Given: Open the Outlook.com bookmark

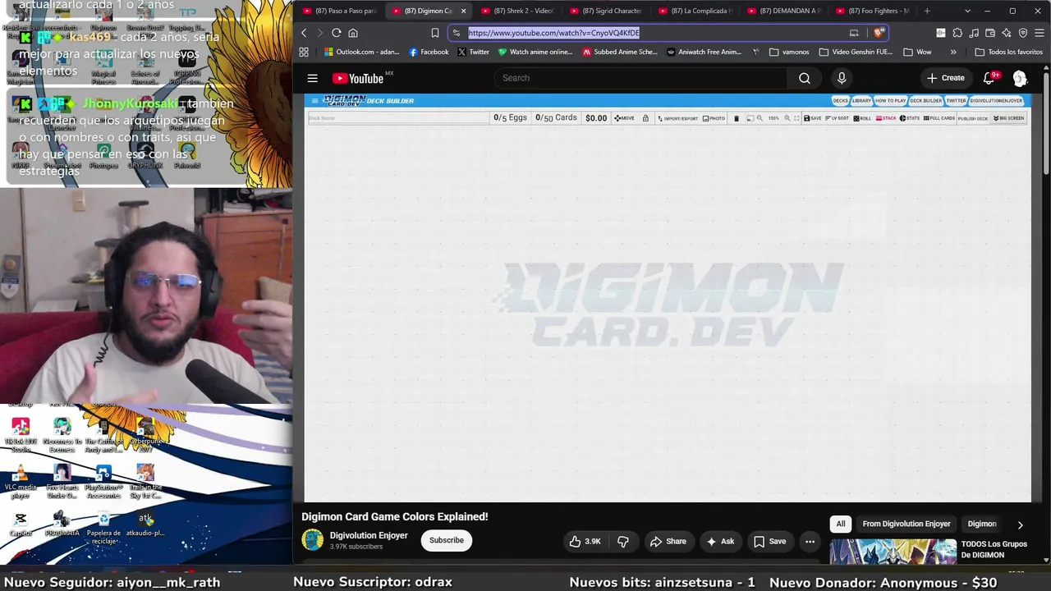Looking at the screenshot, I should (x=362, y=52).
